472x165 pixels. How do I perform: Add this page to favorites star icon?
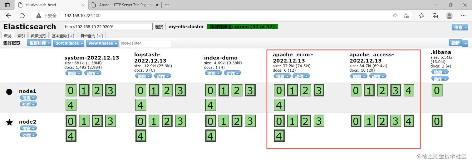point(406,16)
